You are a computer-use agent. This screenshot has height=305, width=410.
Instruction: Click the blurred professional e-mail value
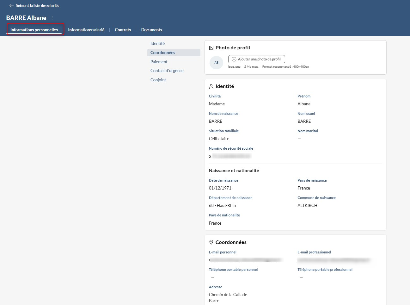pyautogui.click(x=334, y=260)
